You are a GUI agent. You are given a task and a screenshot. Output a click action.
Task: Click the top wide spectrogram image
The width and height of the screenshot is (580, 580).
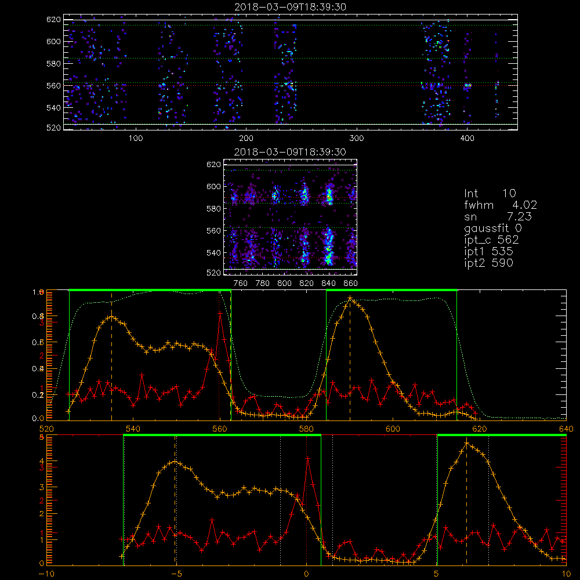coord(291,72)
